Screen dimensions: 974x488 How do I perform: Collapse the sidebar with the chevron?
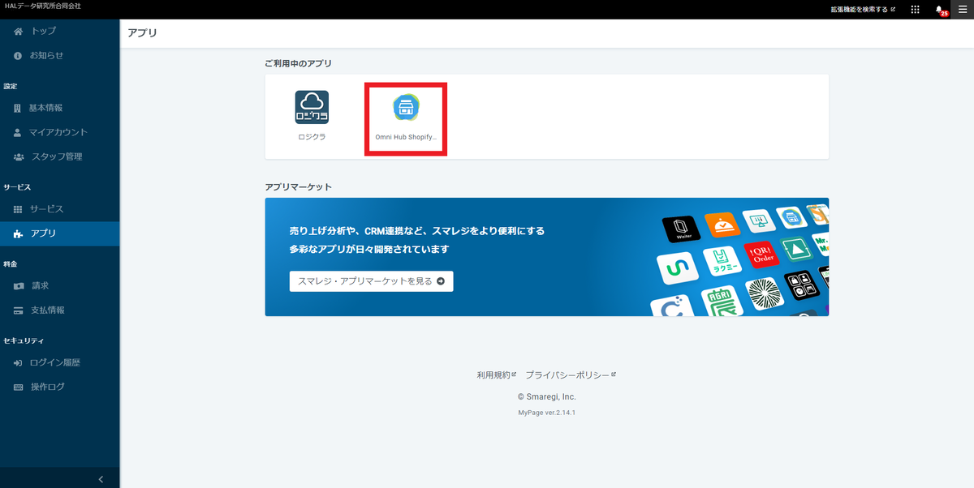pos(101,479)
